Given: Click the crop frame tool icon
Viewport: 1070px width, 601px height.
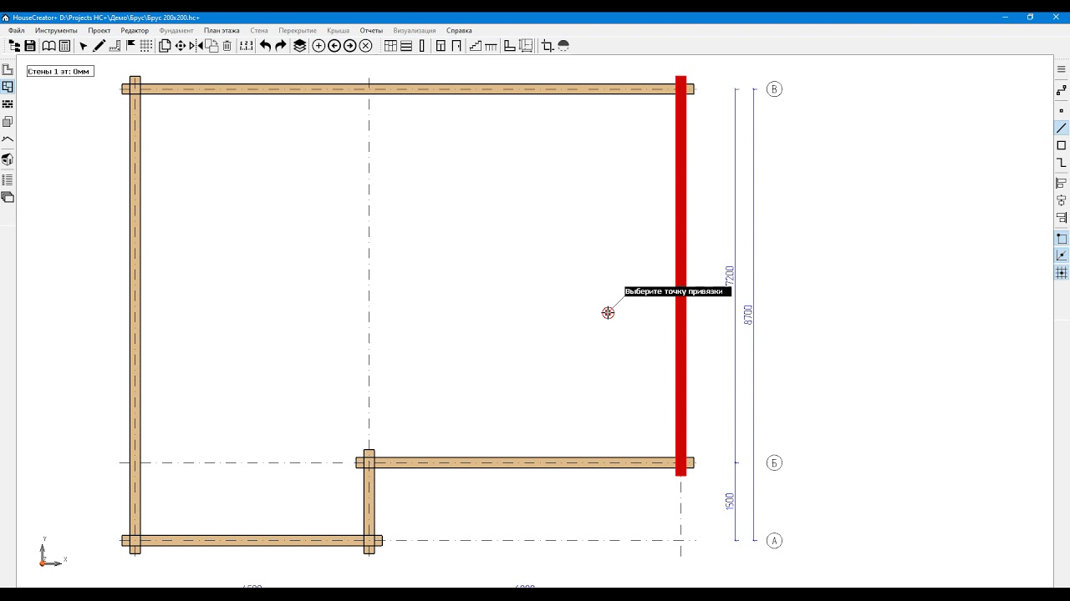Looking at the screenshot, I should click(548, 46).
